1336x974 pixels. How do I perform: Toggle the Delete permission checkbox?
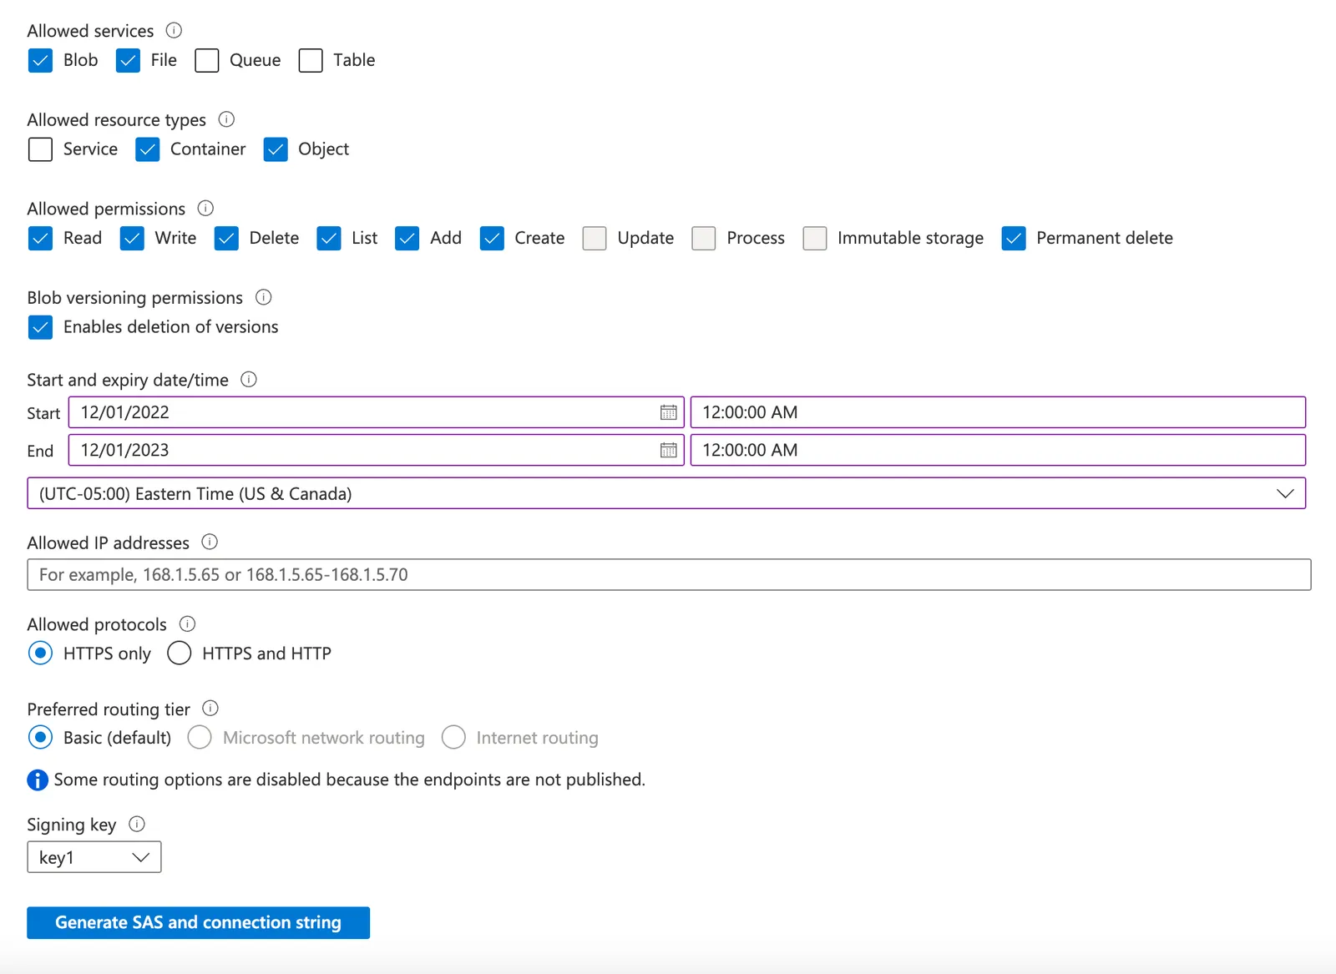(x=226, y=238)
